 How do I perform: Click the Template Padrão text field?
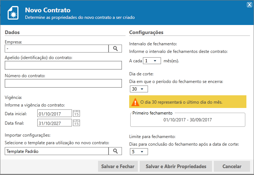point(57,151)
